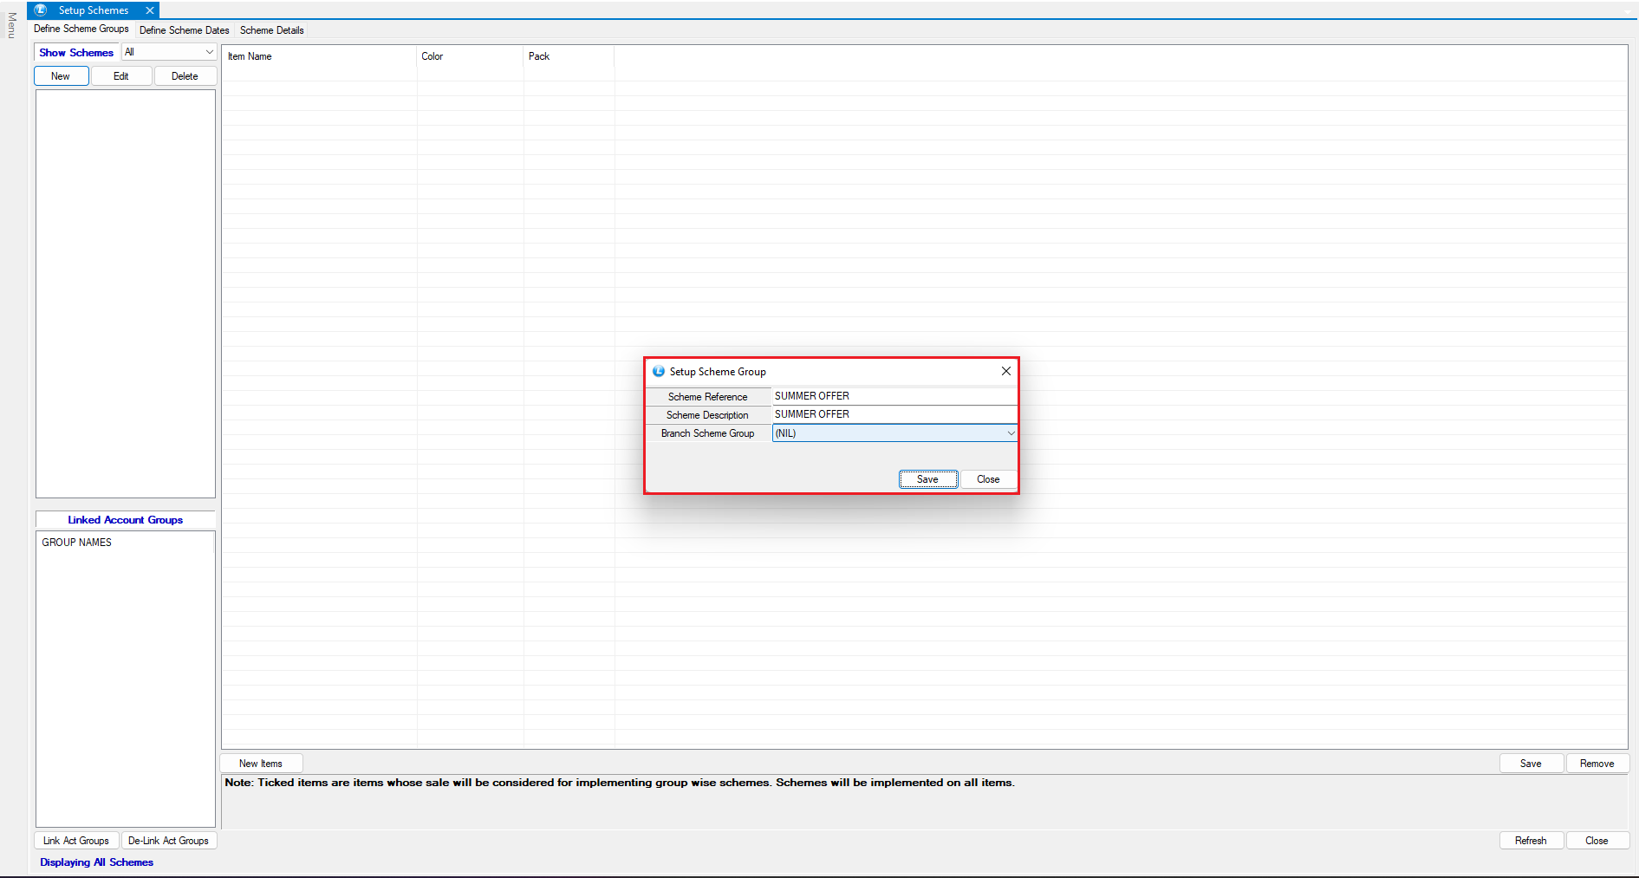Click the New Items button
This screenshot has height=878, width=1639.
pos(261,764)
